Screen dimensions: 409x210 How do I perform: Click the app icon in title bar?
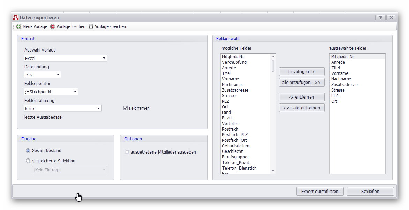tap(16, 17)
